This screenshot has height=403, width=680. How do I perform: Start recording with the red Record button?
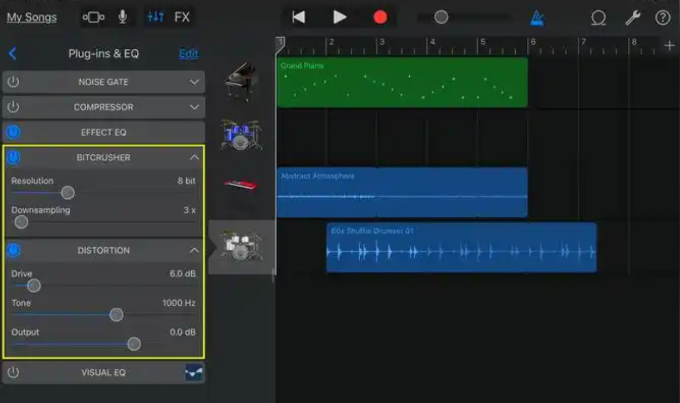click(x=380, y=18)
